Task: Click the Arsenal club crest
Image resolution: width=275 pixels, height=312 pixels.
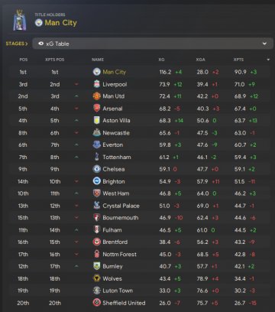Action: click(97, 109)
